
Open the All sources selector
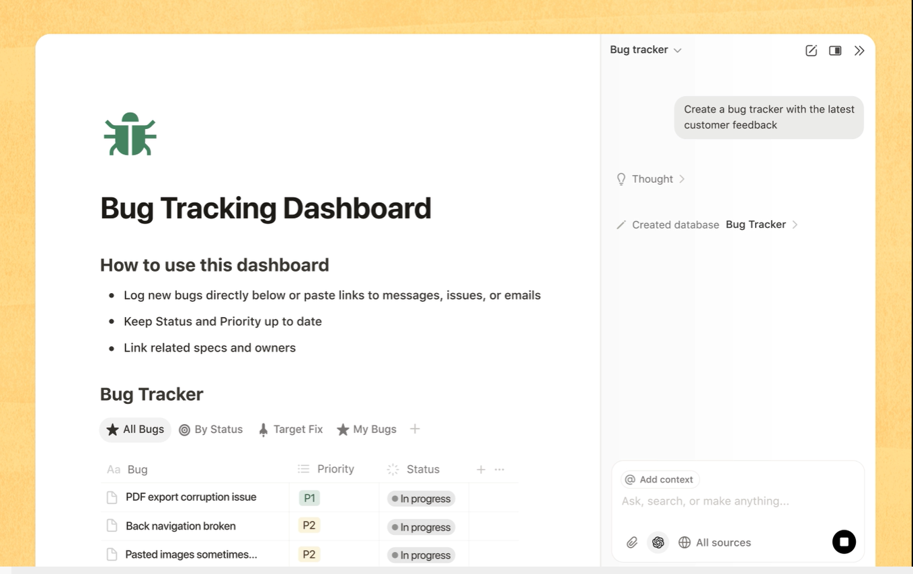tap(715, 542)
